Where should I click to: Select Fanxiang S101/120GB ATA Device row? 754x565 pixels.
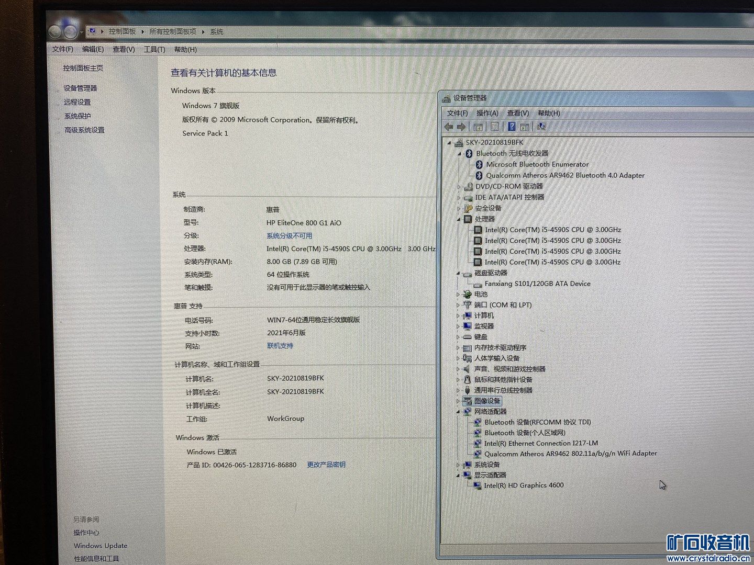(x=532, y=284)
